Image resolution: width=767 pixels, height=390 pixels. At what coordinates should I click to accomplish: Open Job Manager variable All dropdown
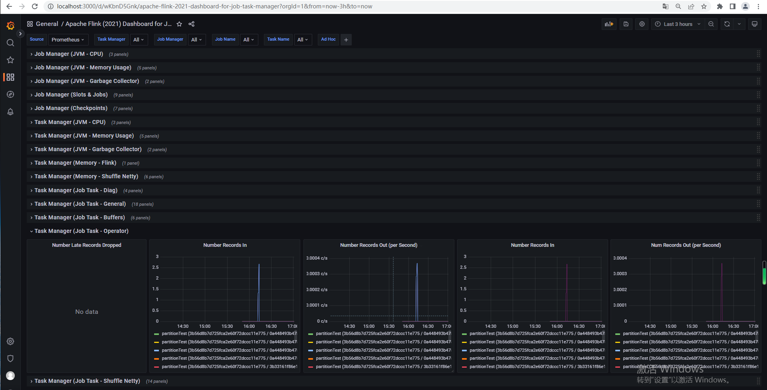tap(197, 39)
